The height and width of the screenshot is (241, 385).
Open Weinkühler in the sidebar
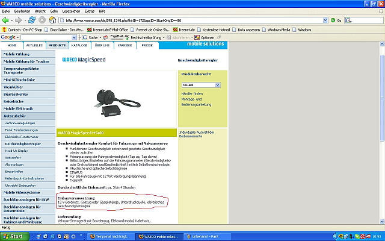[x=13, y=85]
